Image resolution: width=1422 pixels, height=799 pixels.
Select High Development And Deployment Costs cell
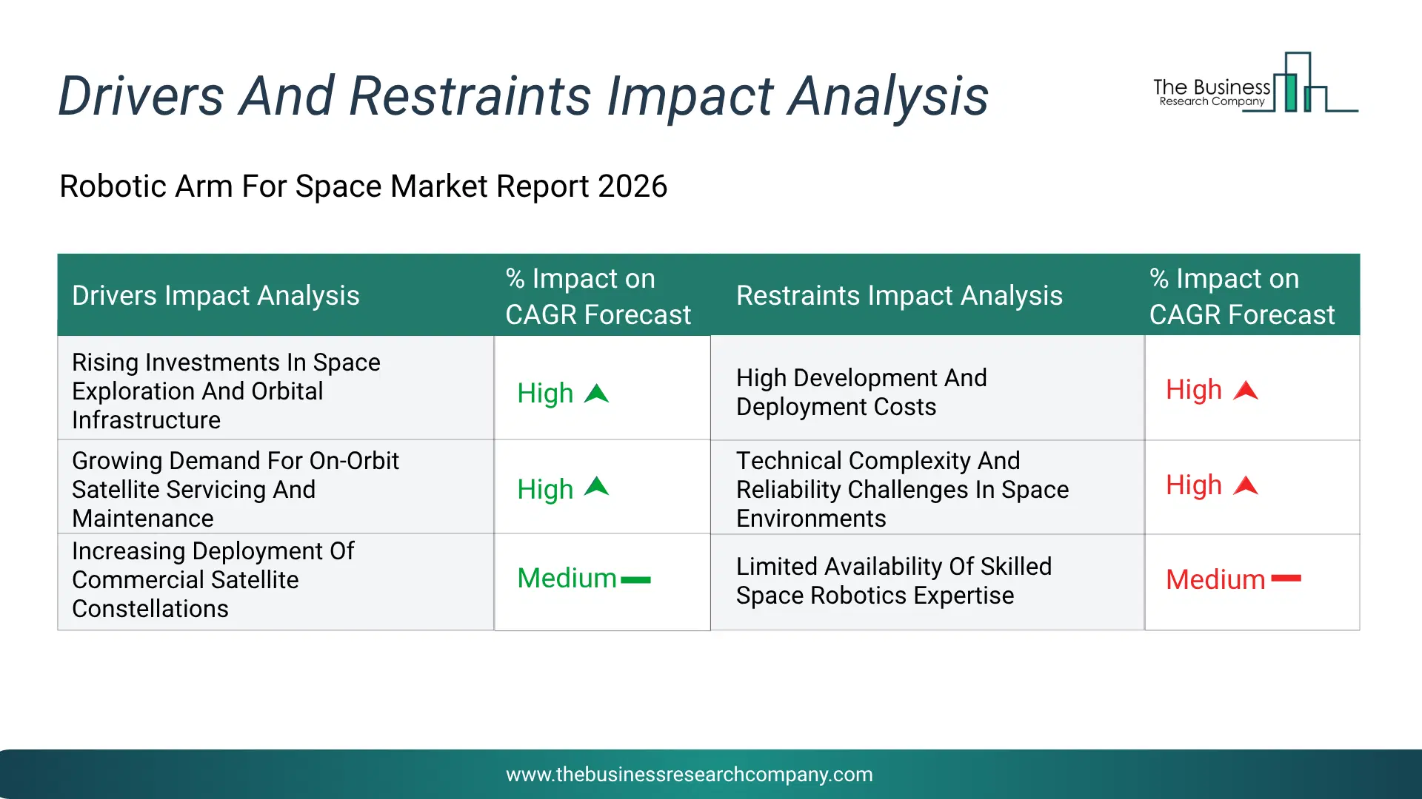click(x=927, y=388)
